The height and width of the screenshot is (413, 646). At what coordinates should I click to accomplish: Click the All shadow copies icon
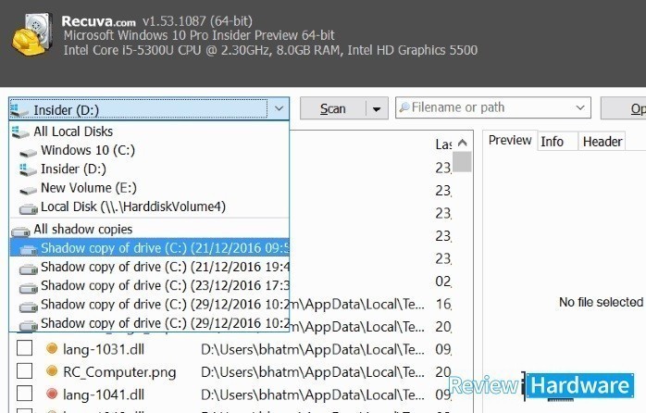pos(20,232)
